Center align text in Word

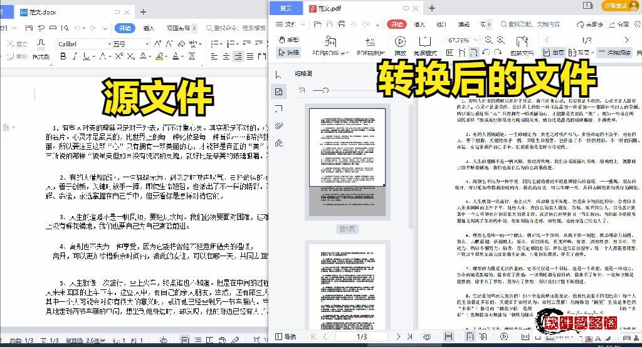pos(226,56)
